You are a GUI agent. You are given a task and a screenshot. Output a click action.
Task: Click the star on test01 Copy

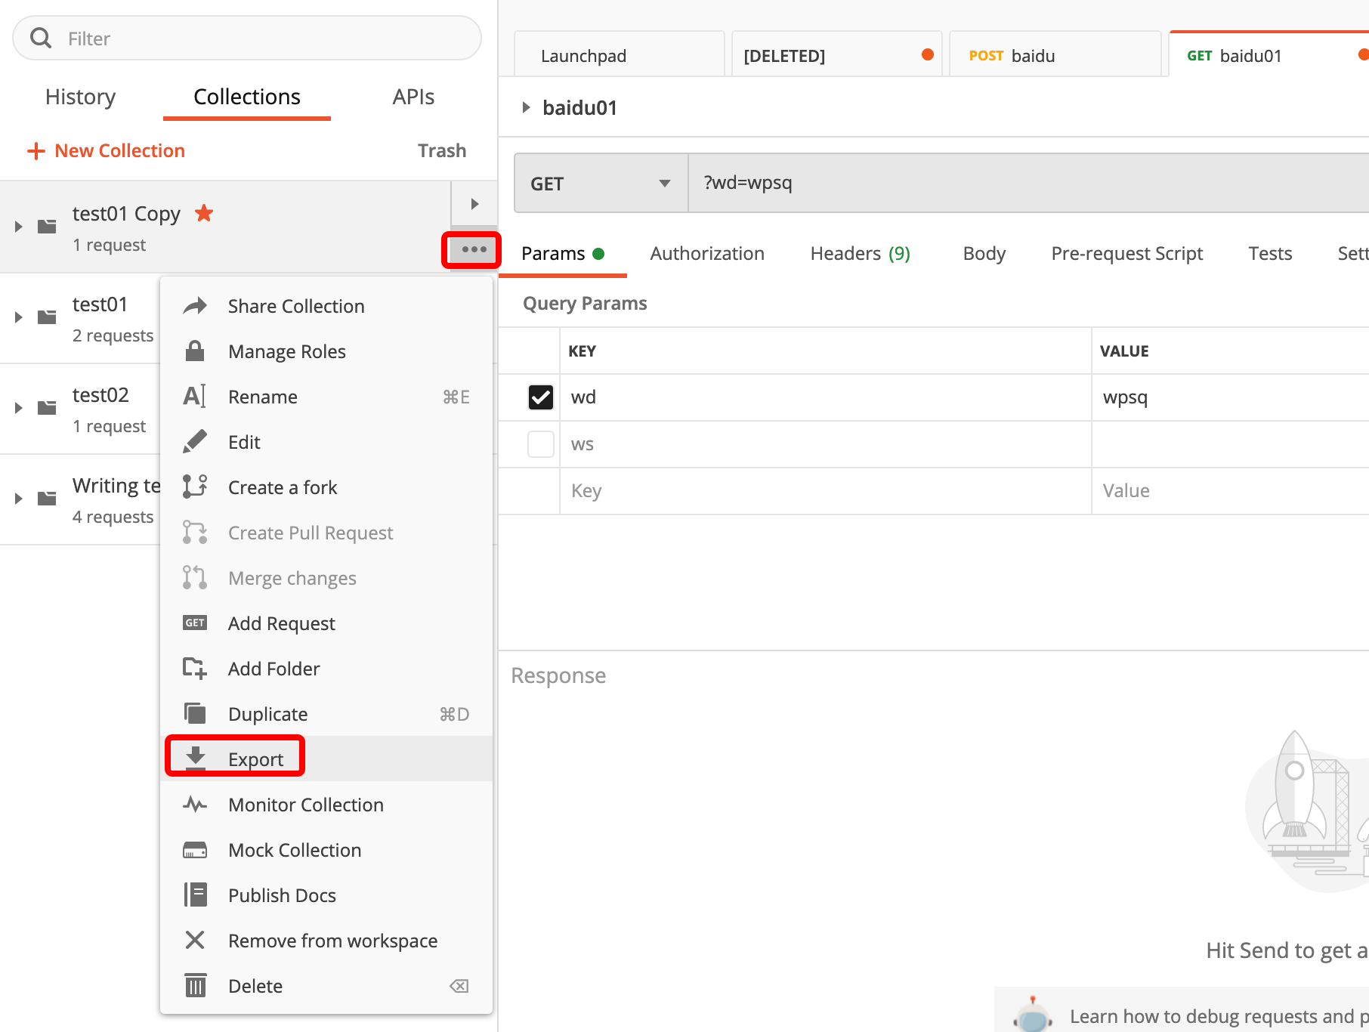(x=204, y=213)
